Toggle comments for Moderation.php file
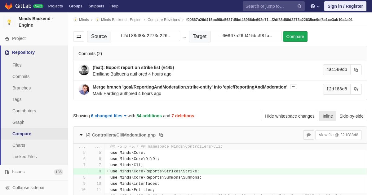The height and width of the screenshot is (195, 372). 308,135
